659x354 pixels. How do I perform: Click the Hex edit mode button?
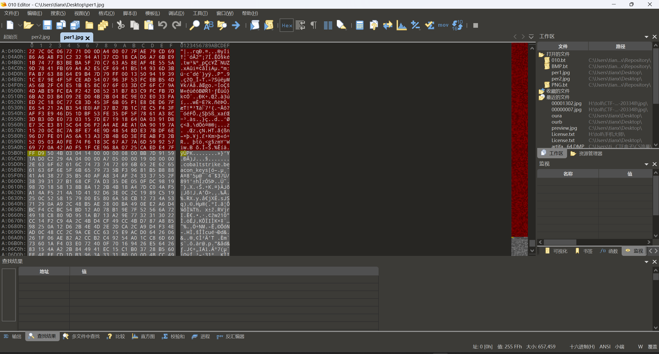287,25
